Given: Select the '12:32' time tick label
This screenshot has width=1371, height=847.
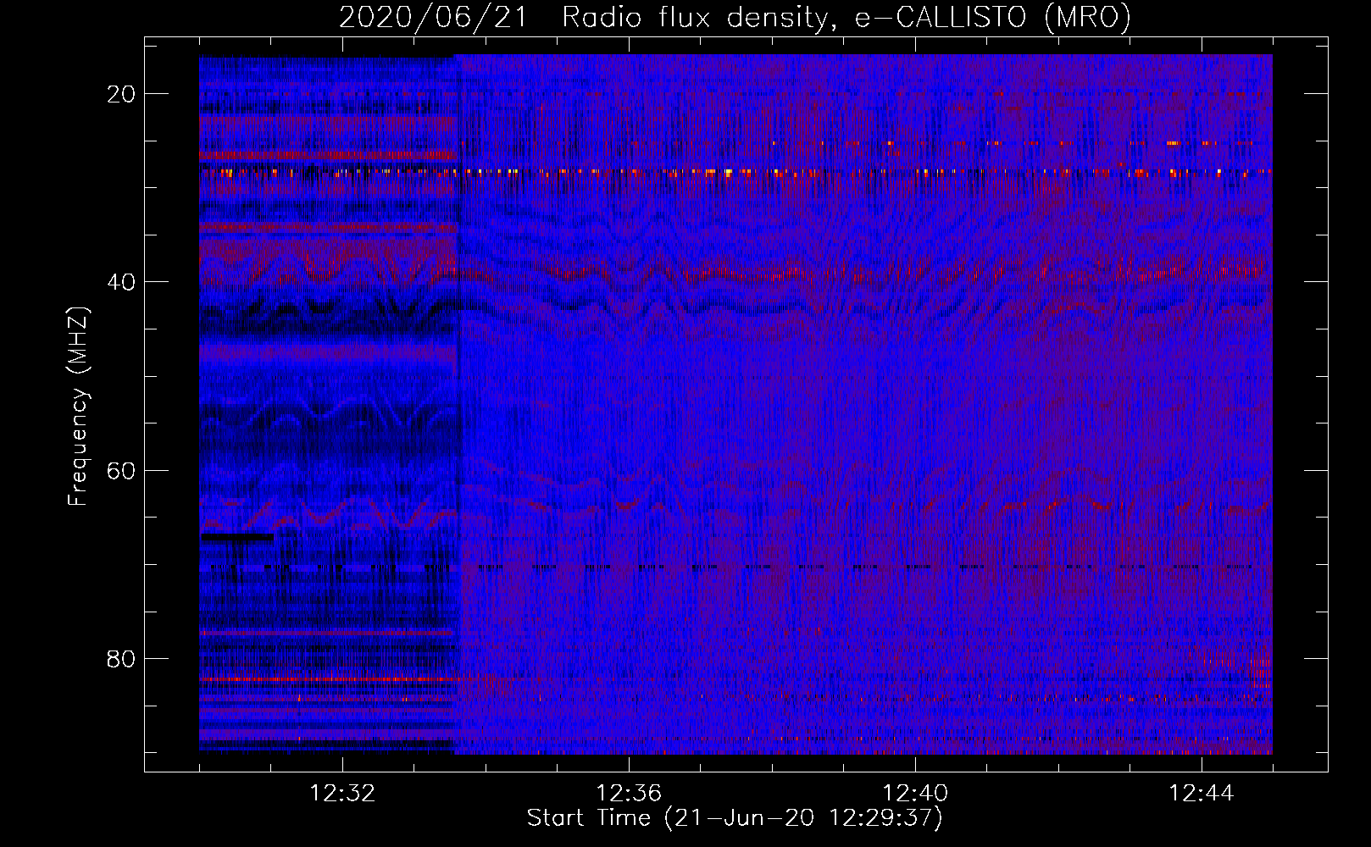Looking at the screenshot, I should coord(342,794).
